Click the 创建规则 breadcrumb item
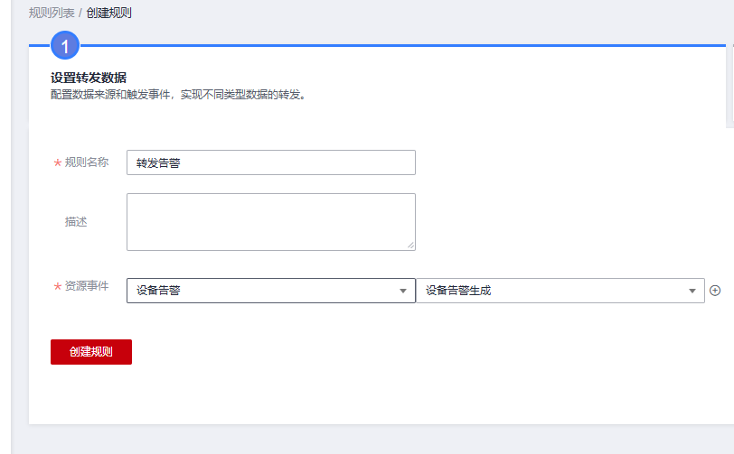 pos(108,13)
